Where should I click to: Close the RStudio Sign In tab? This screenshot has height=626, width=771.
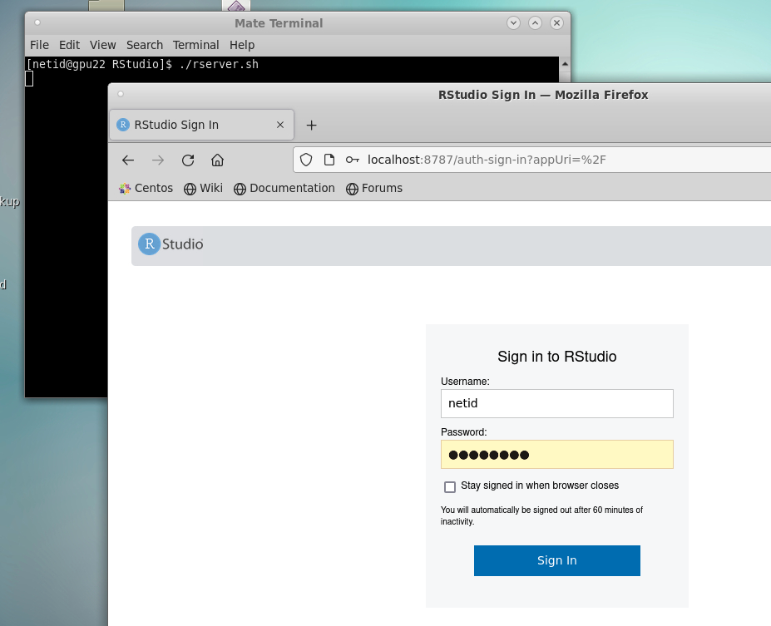pos(280,125)
